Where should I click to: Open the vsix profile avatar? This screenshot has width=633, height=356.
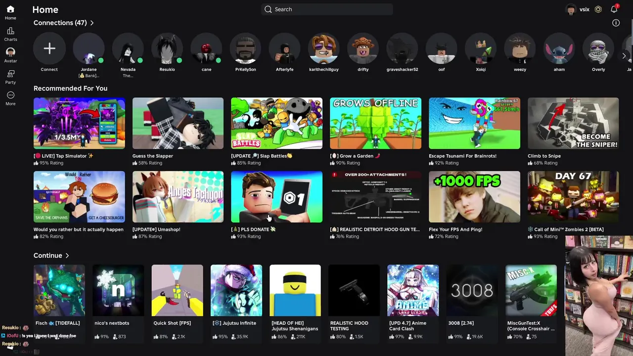pos(571,9)
